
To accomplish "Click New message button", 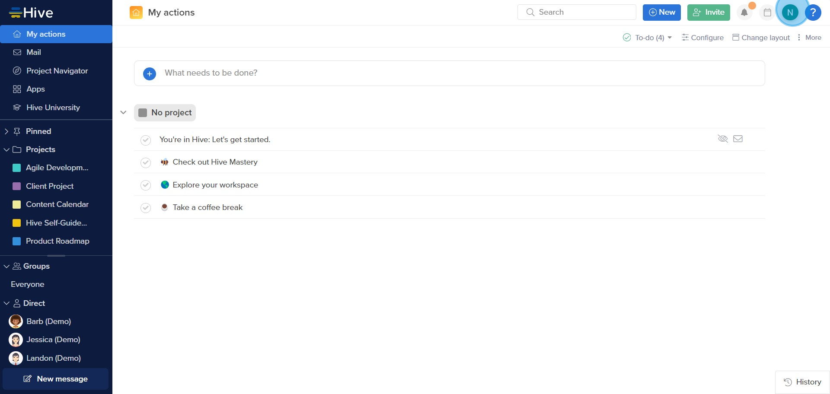I will 55,379.
